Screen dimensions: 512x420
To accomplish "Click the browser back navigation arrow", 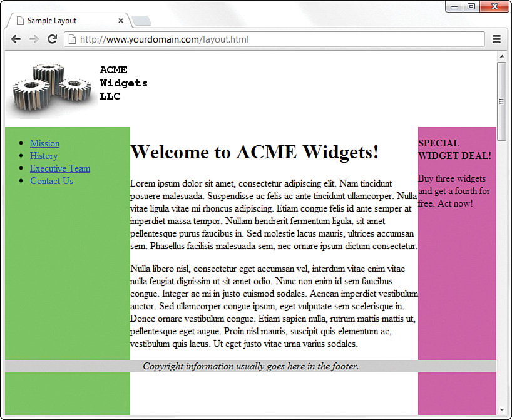I will pos(16,39).
